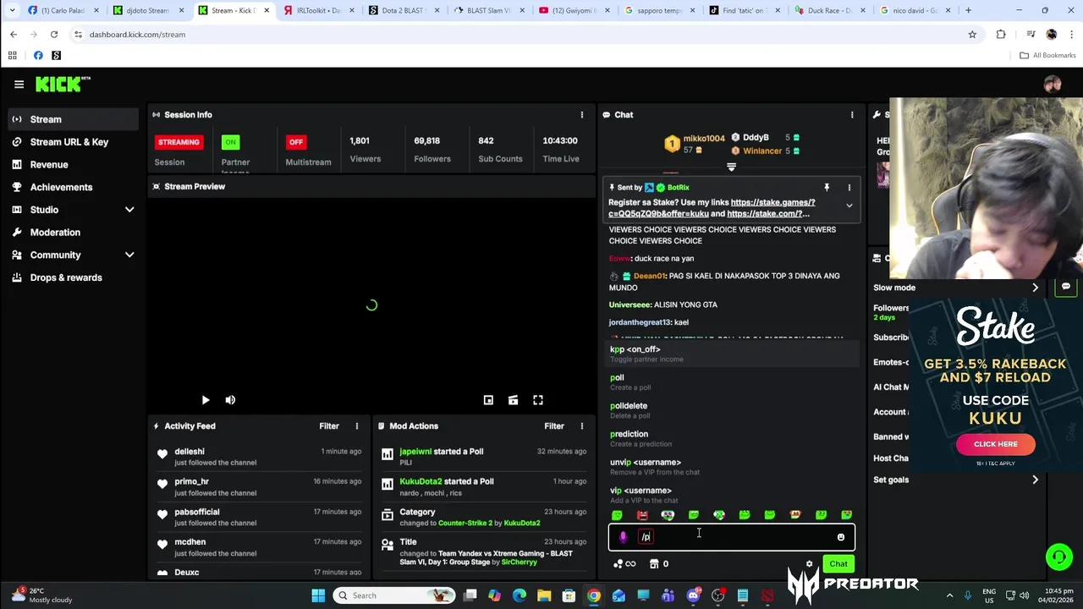Open Mod Actions three-dot menu
Screen dimensions: 1083x609
[x=581, y=425]
